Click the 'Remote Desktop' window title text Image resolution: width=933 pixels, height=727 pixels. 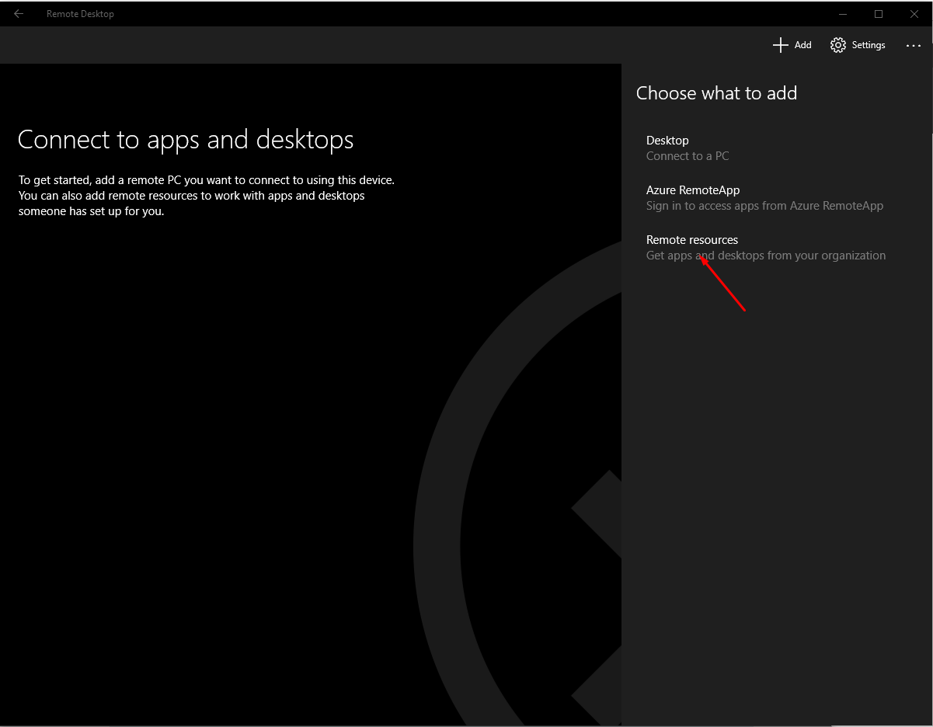pyautogui.click(x=80, y=14)
